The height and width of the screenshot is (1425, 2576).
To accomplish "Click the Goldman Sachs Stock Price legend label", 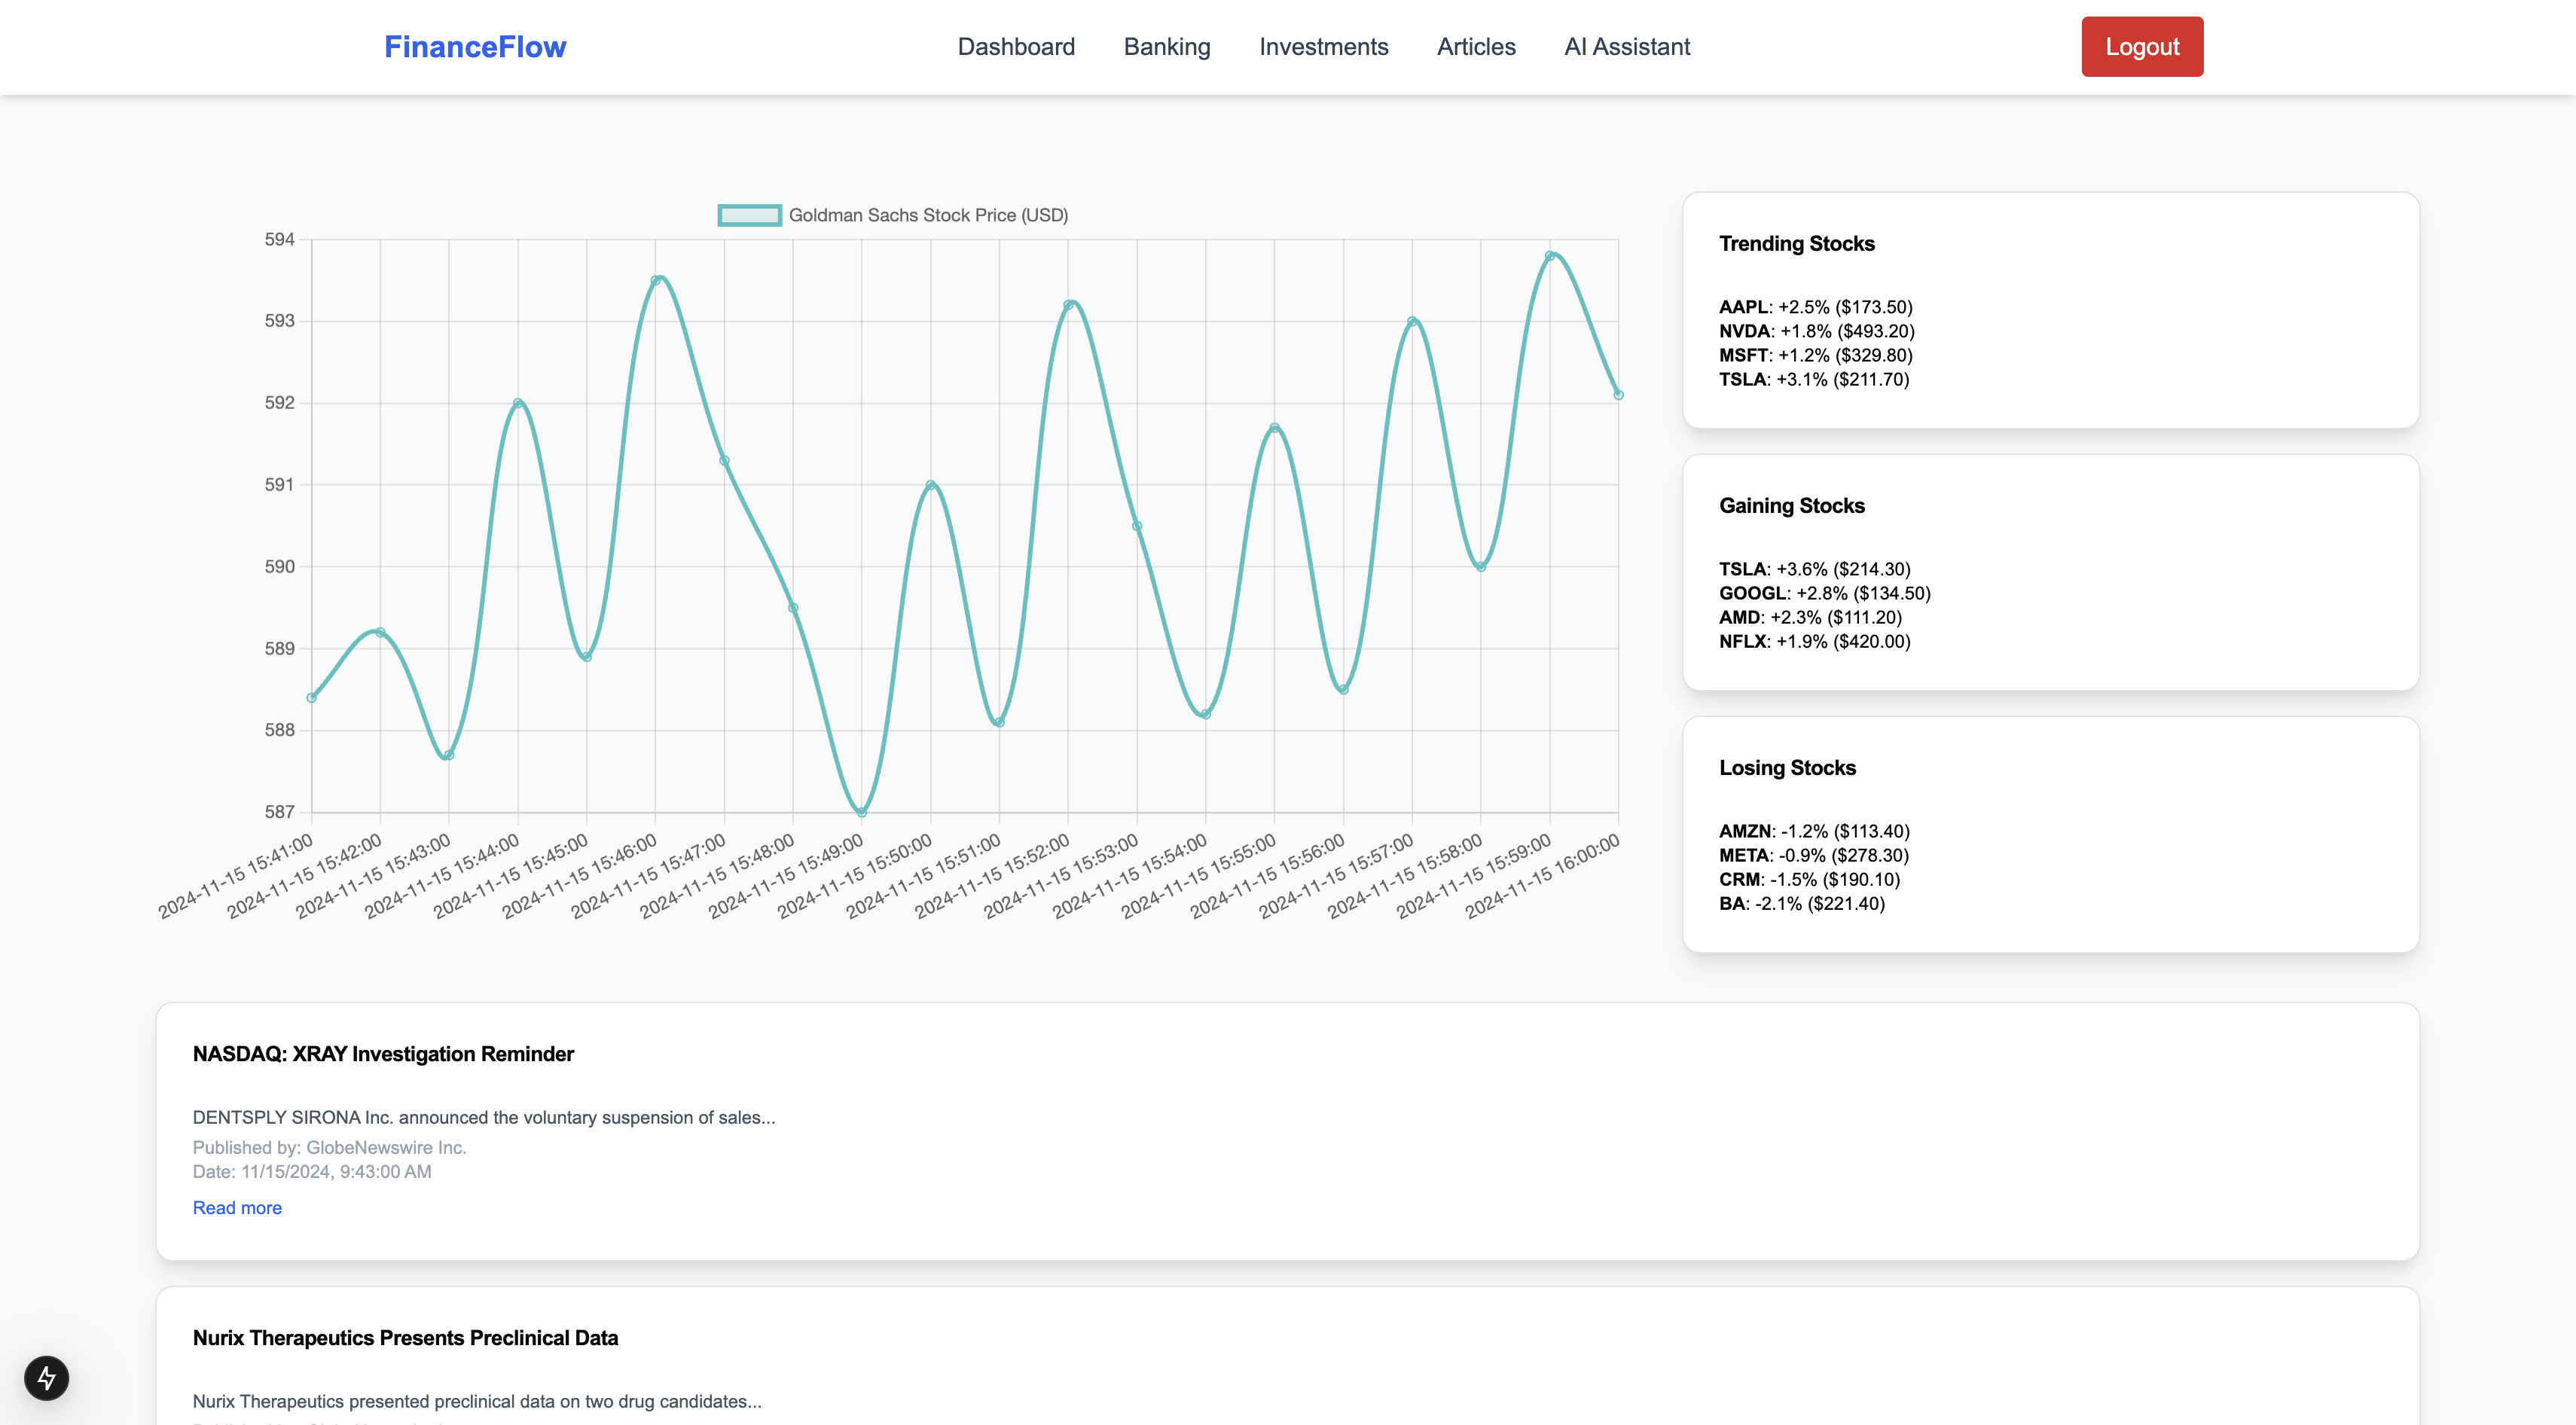I will 927,215.
